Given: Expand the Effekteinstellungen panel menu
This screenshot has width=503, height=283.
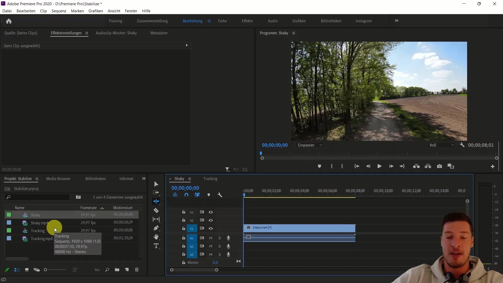Looking at the screenshot, I should 86,33.
